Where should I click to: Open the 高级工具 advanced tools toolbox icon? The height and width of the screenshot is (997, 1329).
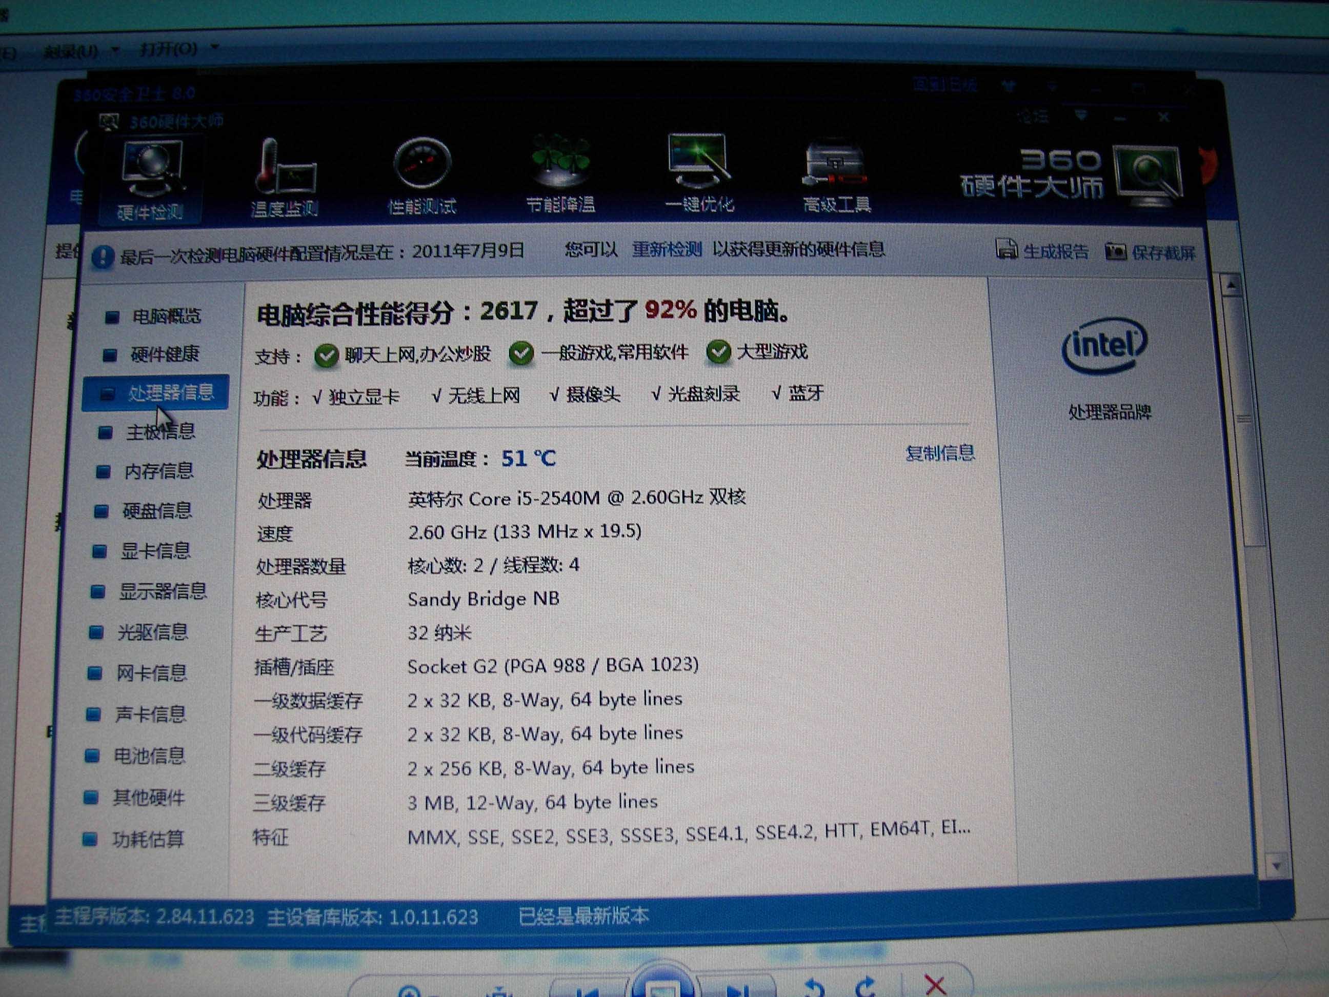point(836,175)
